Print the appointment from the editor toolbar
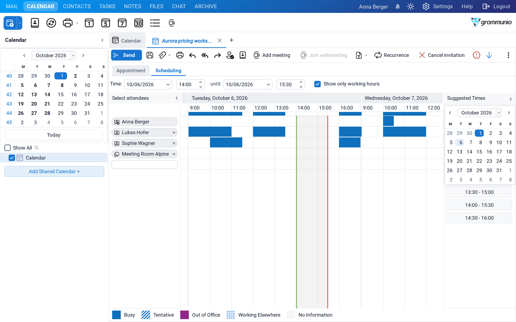Image resolution: width=516 pixels, height=322 pixels. coord(180,55)
